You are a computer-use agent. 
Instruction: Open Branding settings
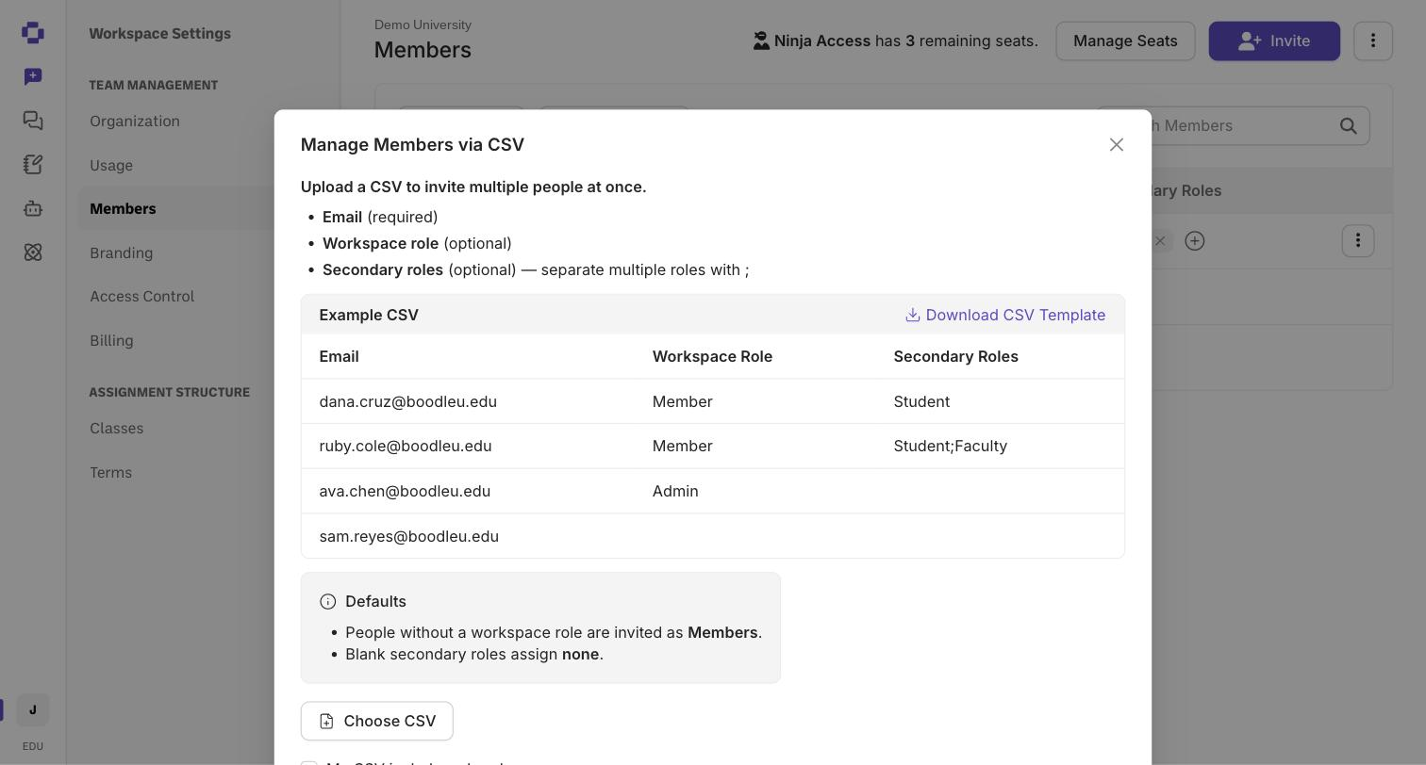coord(122,252)
